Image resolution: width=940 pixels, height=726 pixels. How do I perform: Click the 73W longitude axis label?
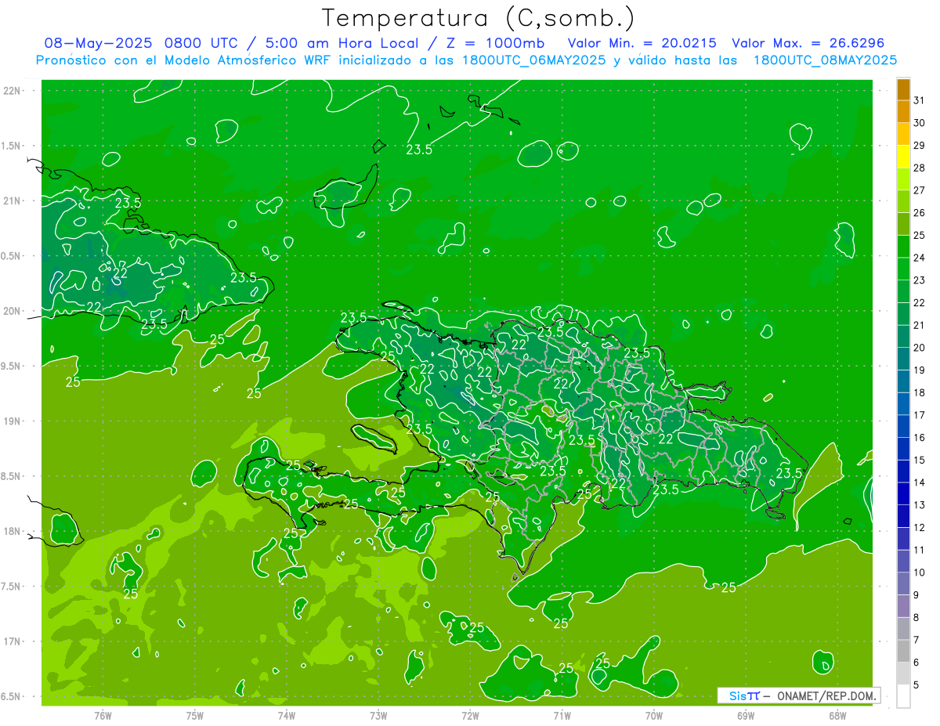(x=378, y=715)
